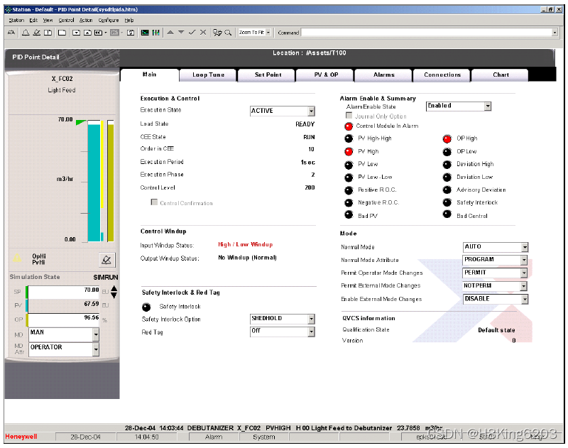Screen dimensions: 568x448
Task: Click the red Control Module In Alarm indicator
Action: [349, 126]
